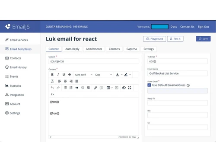
Task: Toggle italic formatting in the editor
Action: click(58, 75)
